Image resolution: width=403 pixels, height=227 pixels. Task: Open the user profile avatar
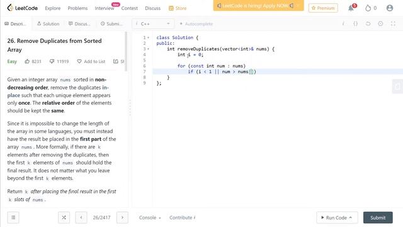390,8
